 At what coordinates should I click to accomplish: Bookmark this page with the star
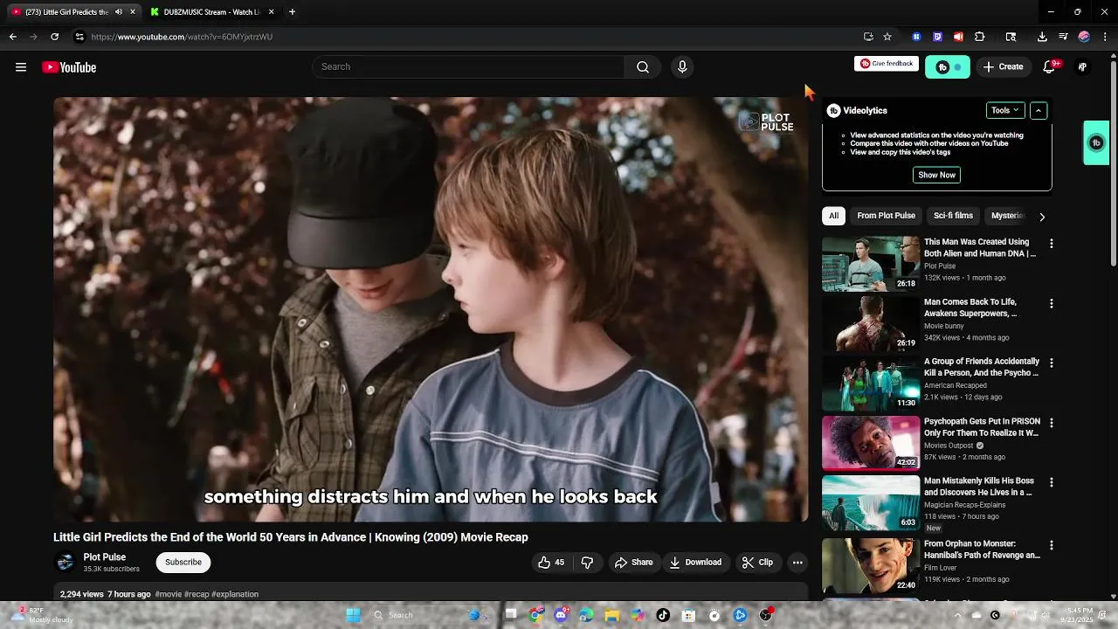click(x=887, y=37)
